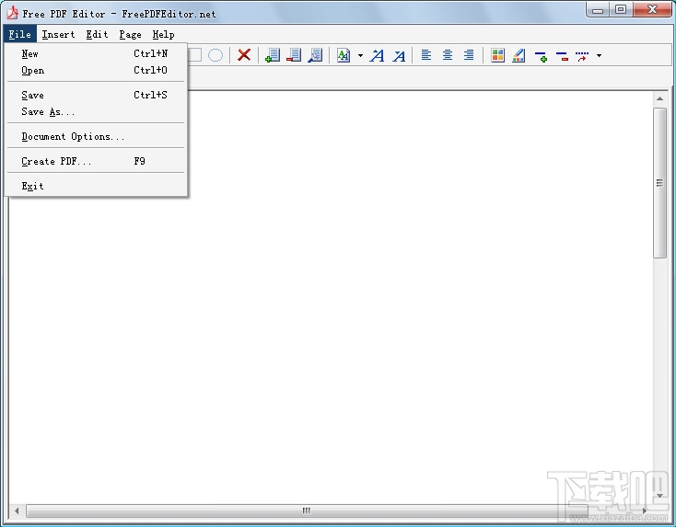Click the Free PDF Editor app icon in title bar
Screen dimensions: 676x527
pos(13,13)
